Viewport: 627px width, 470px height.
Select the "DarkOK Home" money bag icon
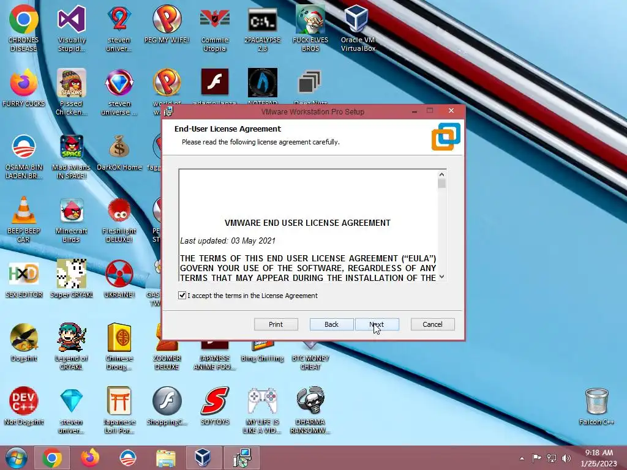(x=119, y=152)
